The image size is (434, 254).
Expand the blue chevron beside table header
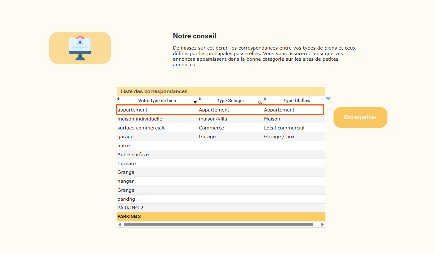[x=328, y=99]
